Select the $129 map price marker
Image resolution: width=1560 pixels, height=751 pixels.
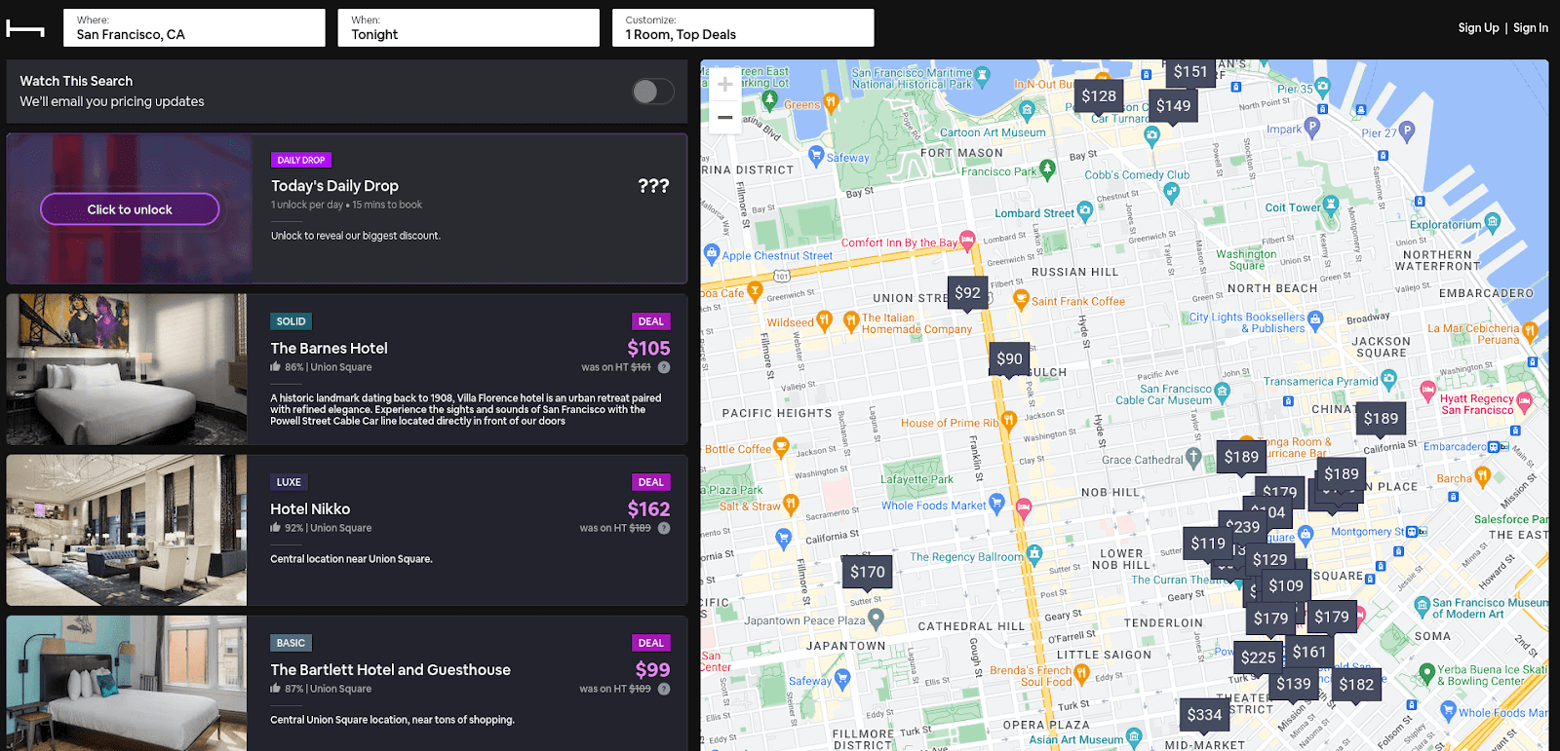[x=1269, y=559]
